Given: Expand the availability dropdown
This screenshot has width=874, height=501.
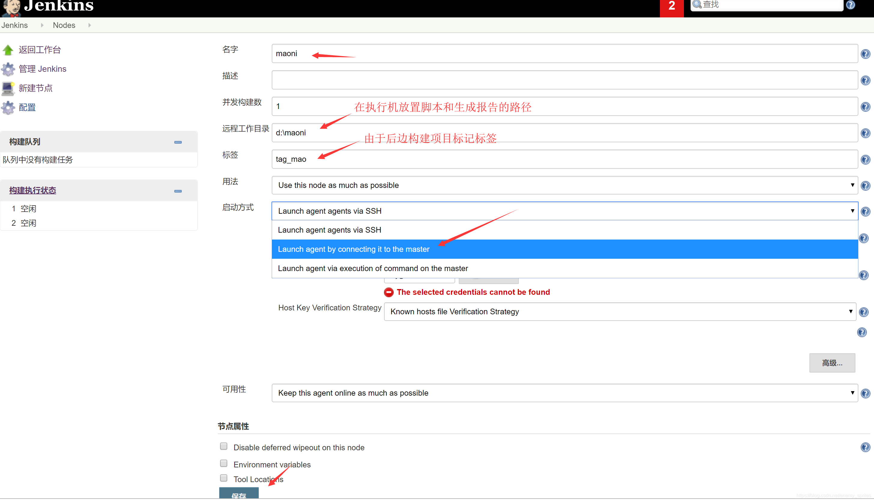Looking at the screenshot, I should pos(564,393).
